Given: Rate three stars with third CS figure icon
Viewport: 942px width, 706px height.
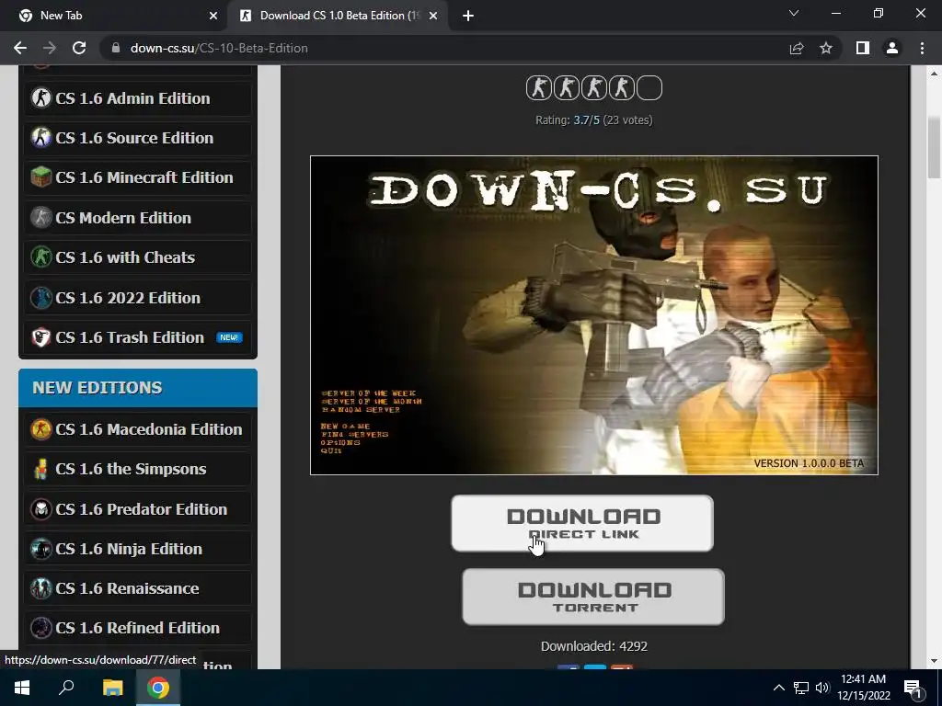Looking at the screenshot, I should (594, 88).
